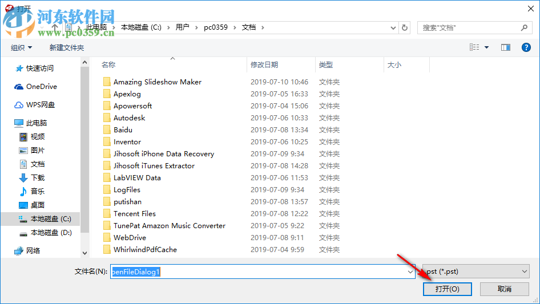The height and width of the screenshot is (304, 540).
Task: Select the Jihosoft iTunes Extractor folder name
Action: pos(154,166)
